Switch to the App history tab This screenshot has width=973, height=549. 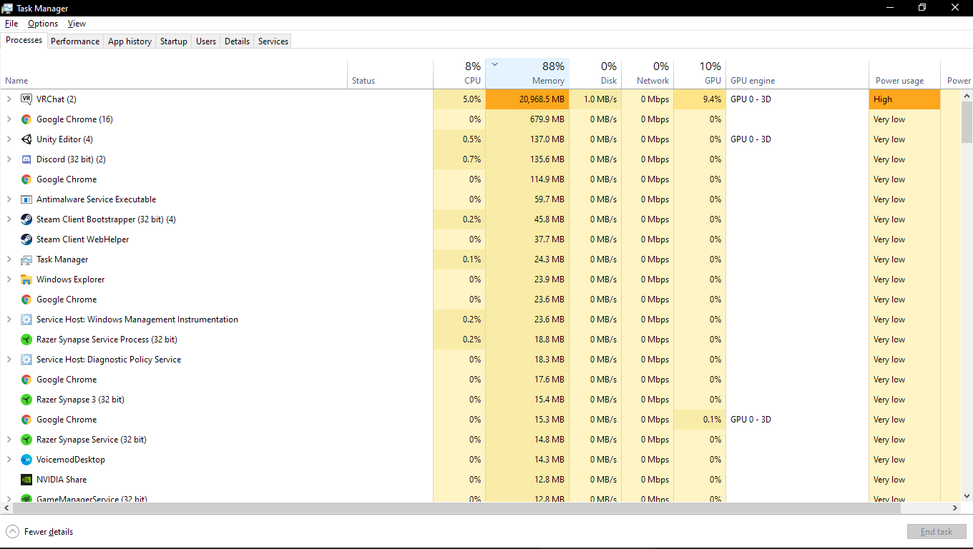129,41
